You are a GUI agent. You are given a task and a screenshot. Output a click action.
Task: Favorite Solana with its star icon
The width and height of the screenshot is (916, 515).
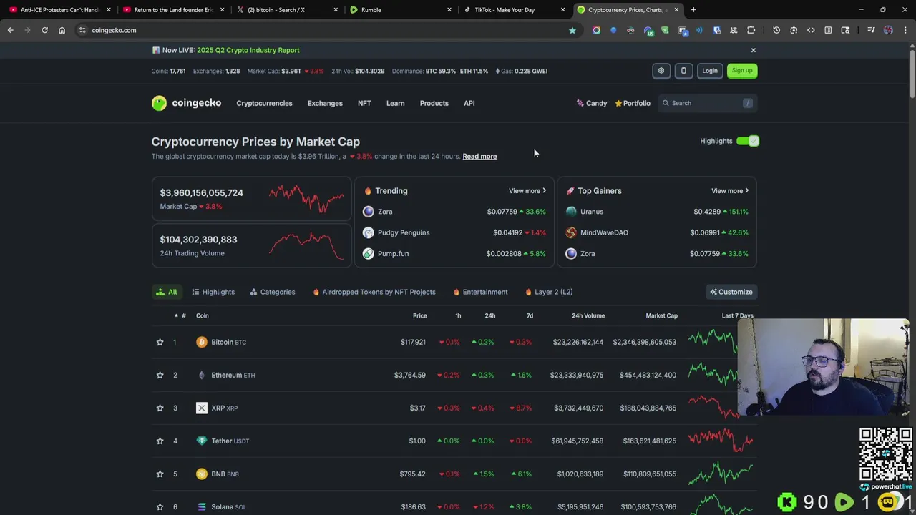point(160,506)
